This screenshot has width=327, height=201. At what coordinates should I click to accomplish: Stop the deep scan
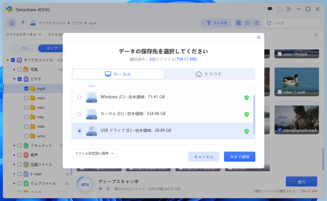pos(101,189)
